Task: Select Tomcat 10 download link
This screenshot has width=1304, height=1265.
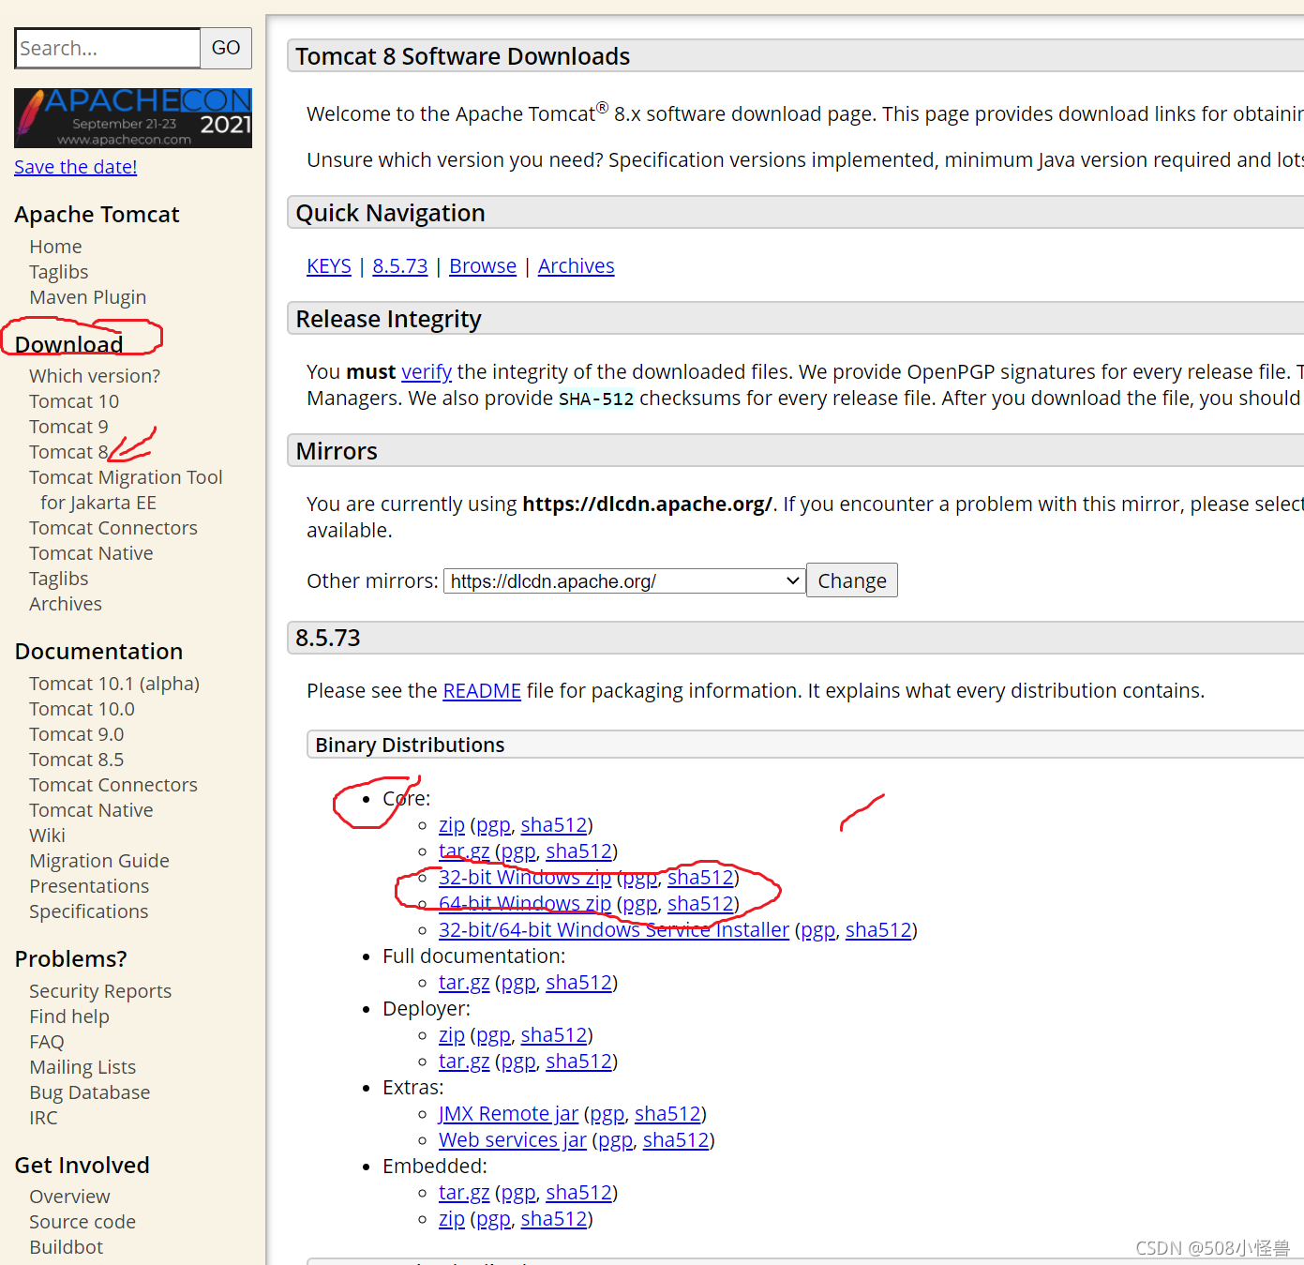Action: point(74,401)
